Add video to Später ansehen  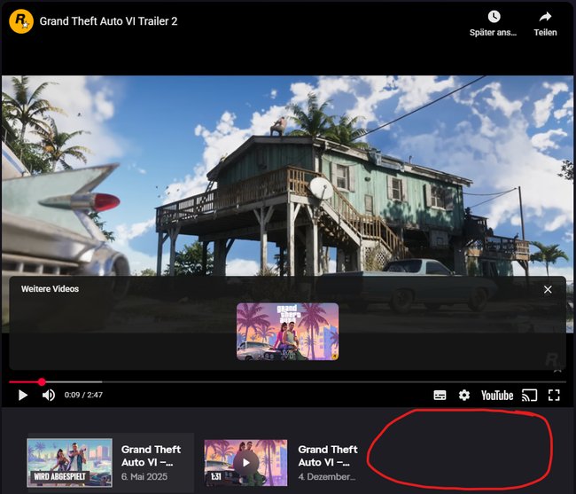pyautogui.click(x=494, y=23)
